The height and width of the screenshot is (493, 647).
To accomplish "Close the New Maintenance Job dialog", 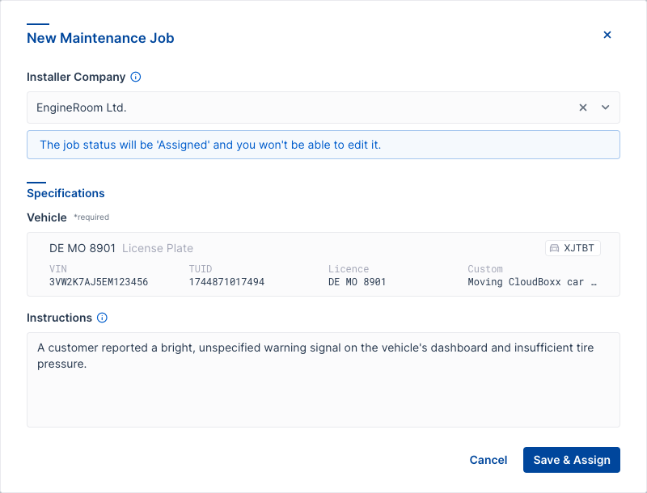I will tap(607, 35).
